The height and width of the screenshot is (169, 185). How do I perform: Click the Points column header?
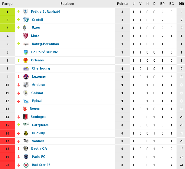[x=122, y=4]
